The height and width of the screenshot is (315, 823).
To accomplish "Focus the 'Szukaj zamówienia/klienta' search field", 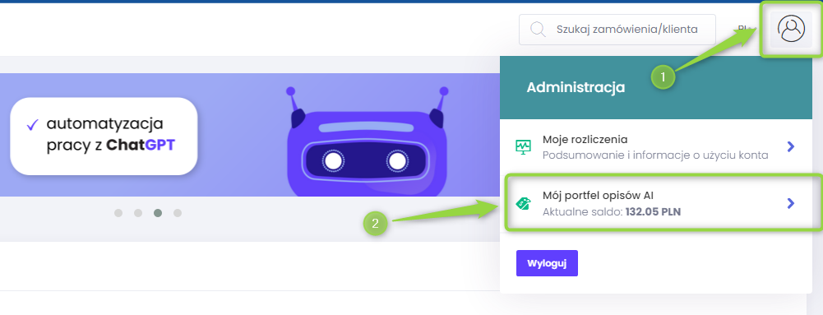I will (x=617, y=30).
